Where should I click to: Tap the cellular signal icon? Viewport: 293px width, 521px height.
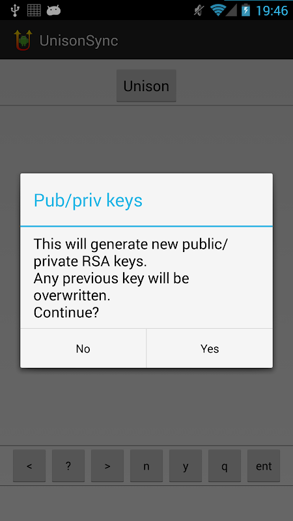tap(231, 10)
